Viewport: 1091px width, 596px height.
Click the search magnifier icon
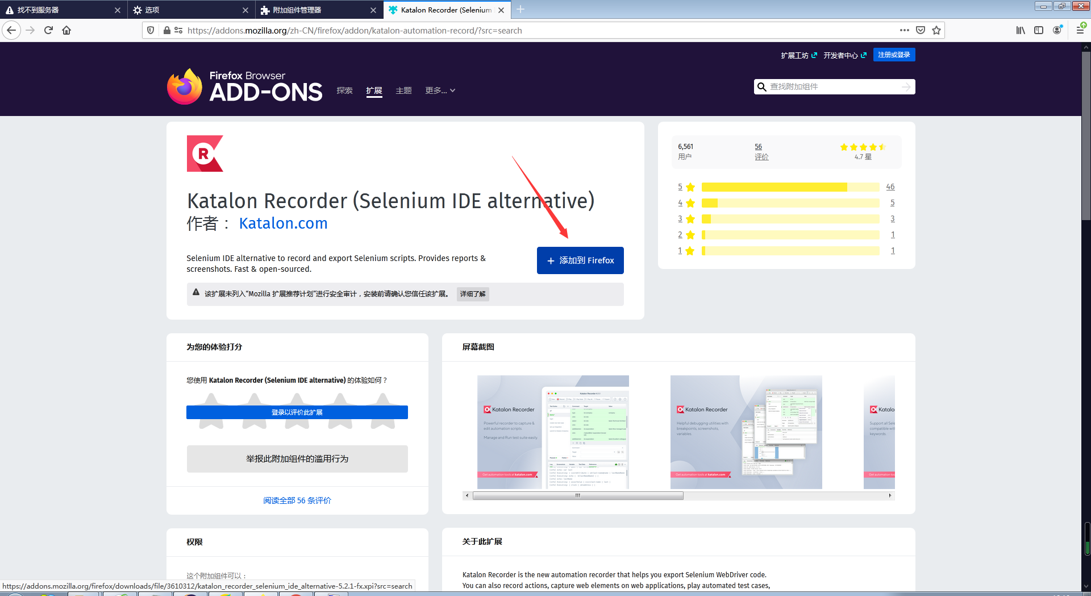tap(762, 87)
